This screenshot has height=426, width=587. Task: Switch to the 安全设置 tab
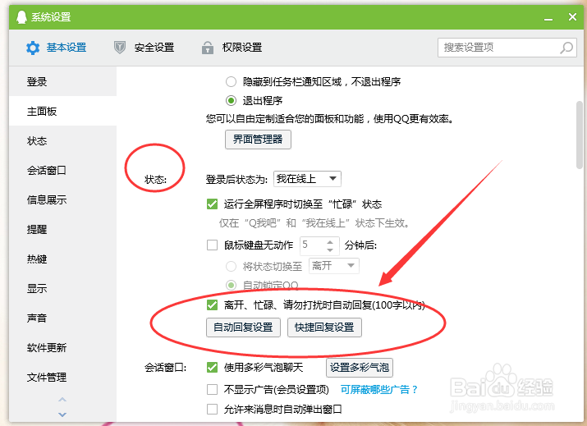tap(144, 48)
